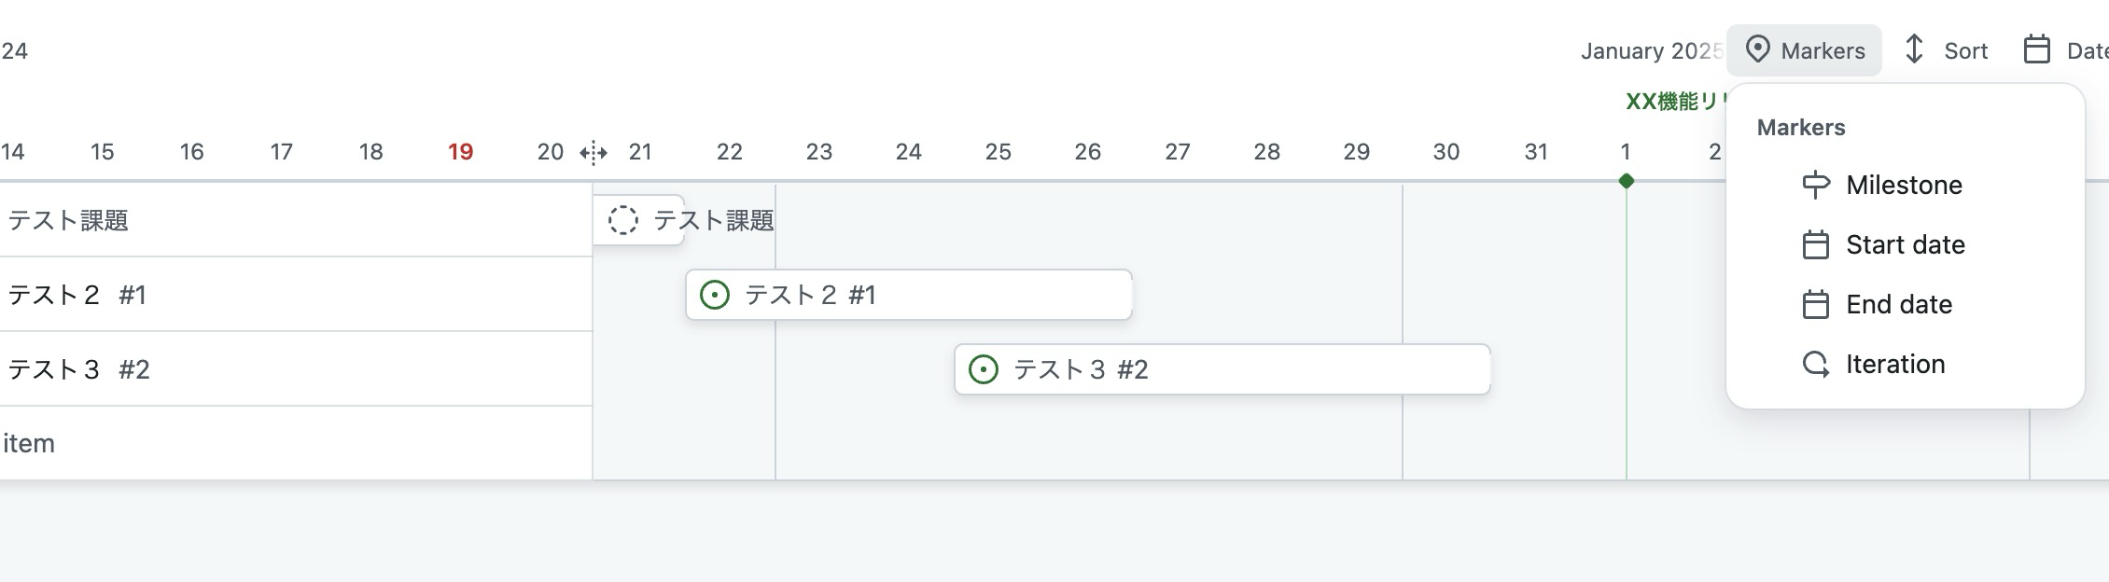Click the open status icon on テスト２ bar
This screenshot has width=2109, height=582.
click(715, 295)
